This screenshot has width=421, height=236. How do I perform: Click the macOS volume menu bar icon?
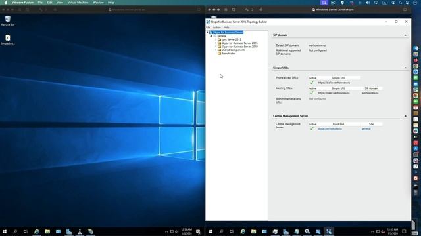[368, 3]
